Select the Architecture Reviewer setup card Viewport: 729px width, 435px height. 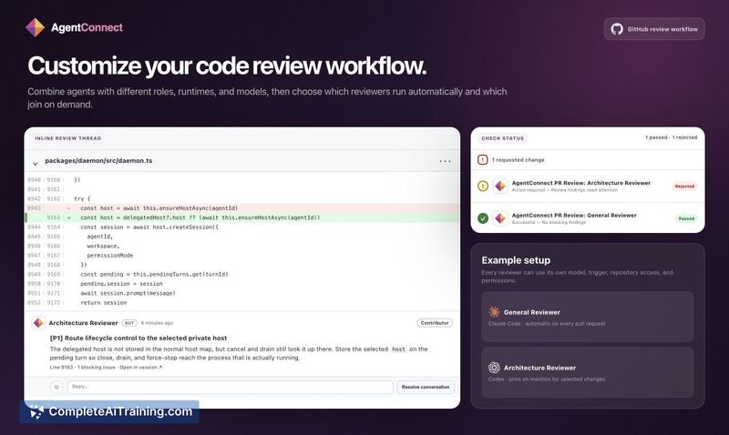[x=588, y=372]
